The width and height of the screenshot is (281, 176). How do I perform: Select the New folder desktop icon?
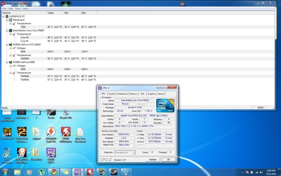pyautogui.click(x=36, y=154)
